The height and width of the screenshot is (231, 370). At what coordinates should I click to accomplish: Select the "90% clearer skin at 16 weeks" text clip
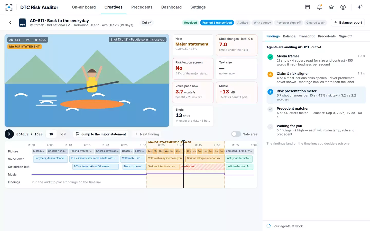[x=96, y=167]
